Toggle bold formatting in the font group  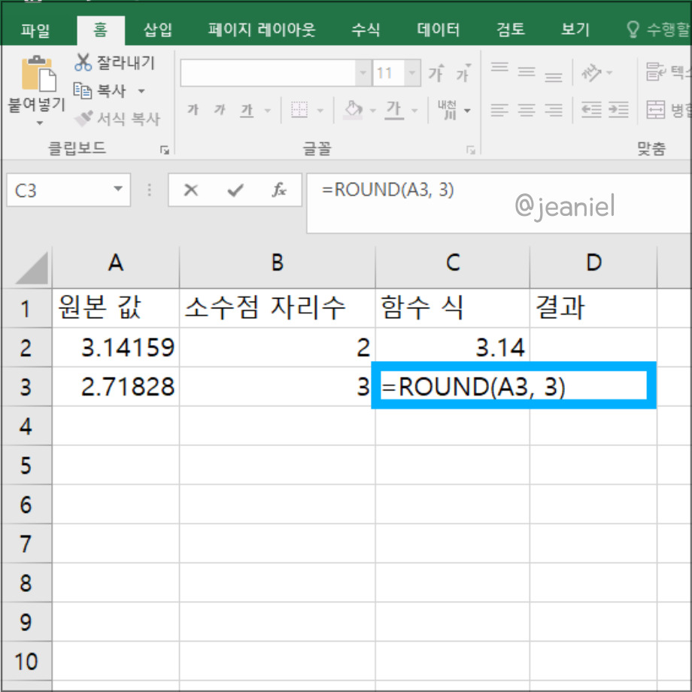192,110
